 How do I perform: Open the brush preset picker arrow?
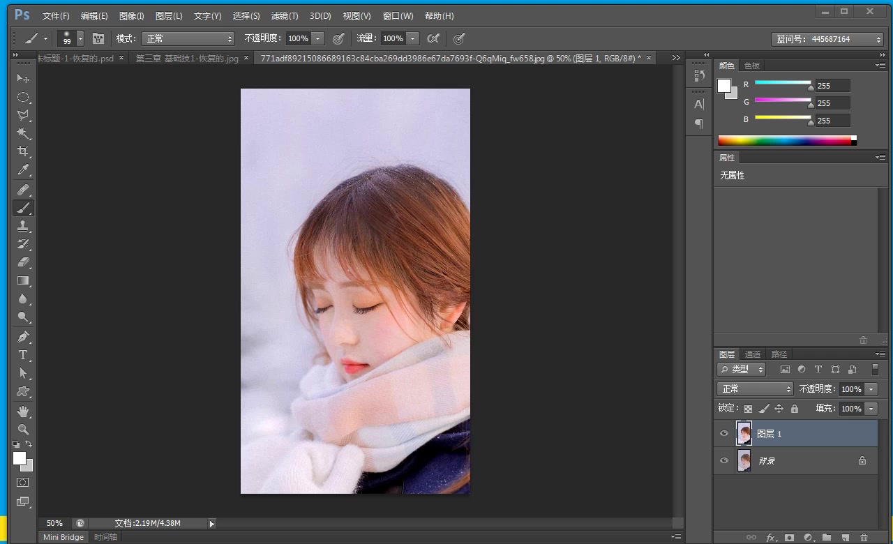(x=80, y=39)
